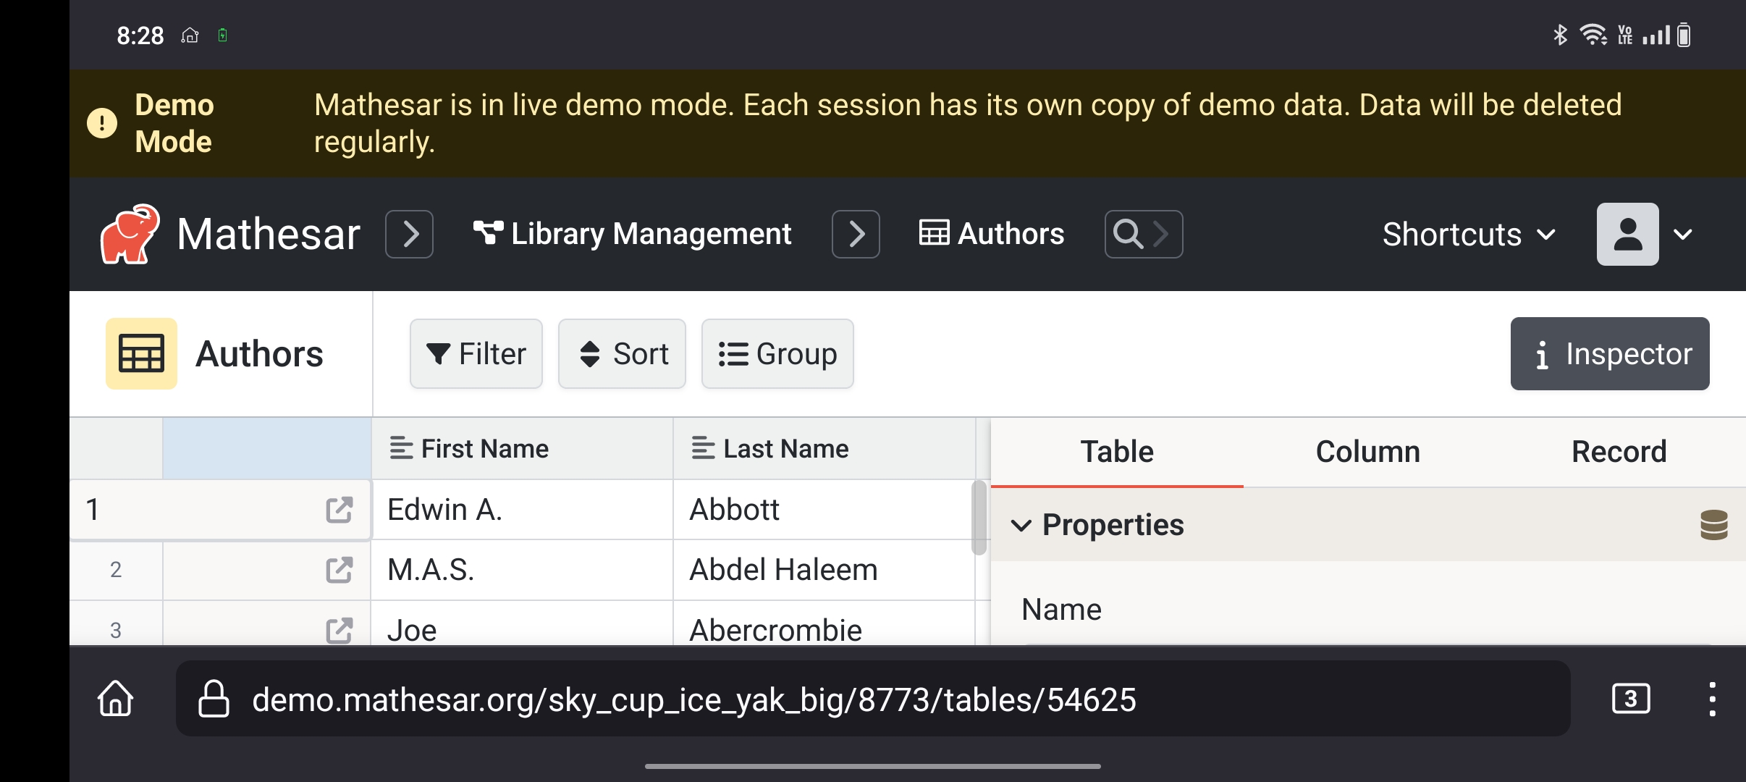This screenshot has width=1746, height=782.
Task: Open the Sort options
Action: (622, 354)
